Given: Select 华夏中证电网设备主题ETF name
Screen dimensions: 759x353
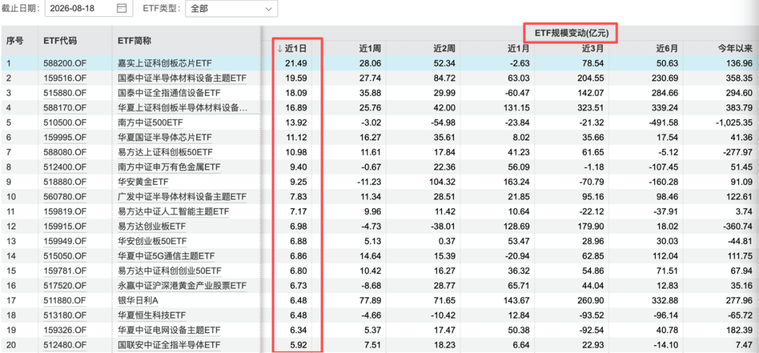Looking at the screenshot, I should (169, 331).
